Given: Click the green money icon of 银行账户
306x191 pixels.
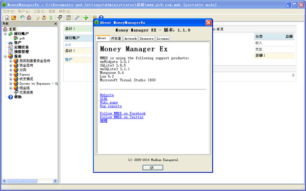Looking at the screenshot, I should pos(10,34).
